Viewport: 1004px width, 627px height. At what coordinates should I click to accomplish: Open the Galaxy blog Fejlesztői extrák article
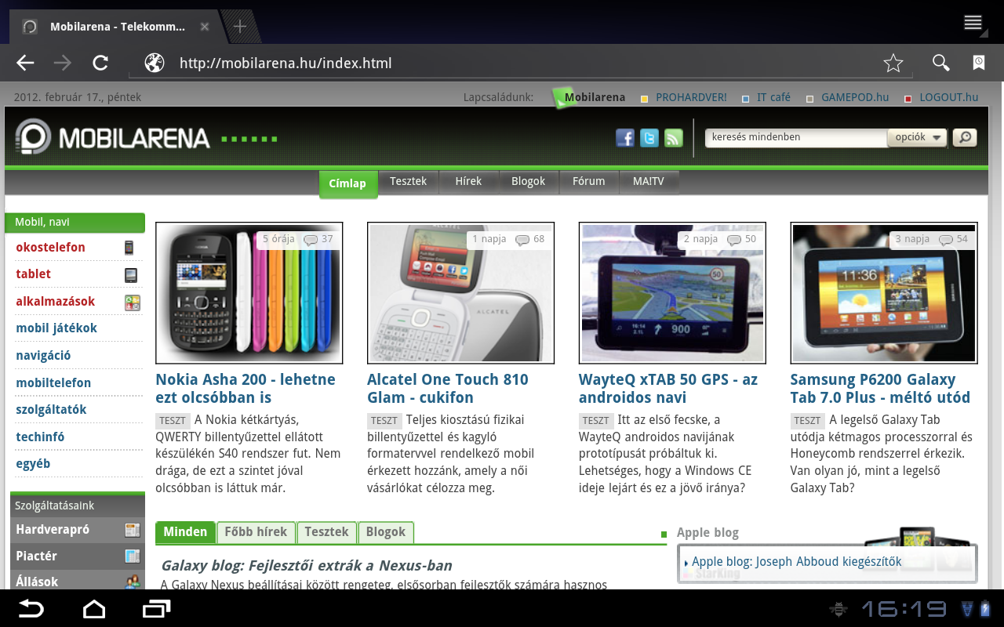pos(307,565)
